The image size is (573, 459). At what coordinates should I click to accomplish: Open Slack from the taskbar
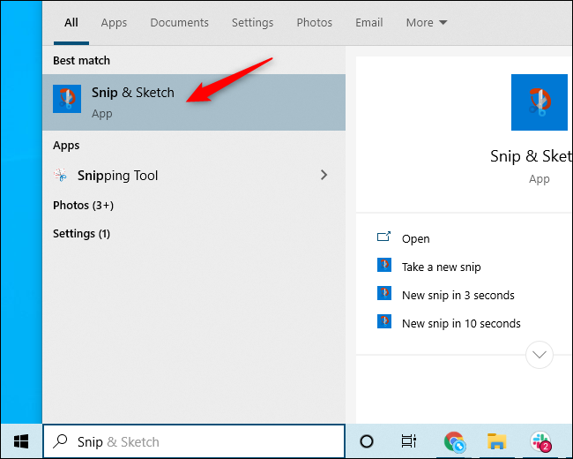(540, 441)
